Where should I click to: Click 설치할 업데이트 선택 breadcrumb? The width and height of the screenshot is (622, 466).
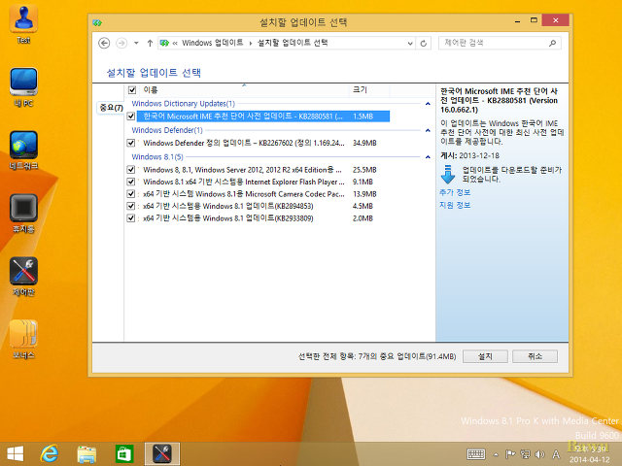point(293,43)
